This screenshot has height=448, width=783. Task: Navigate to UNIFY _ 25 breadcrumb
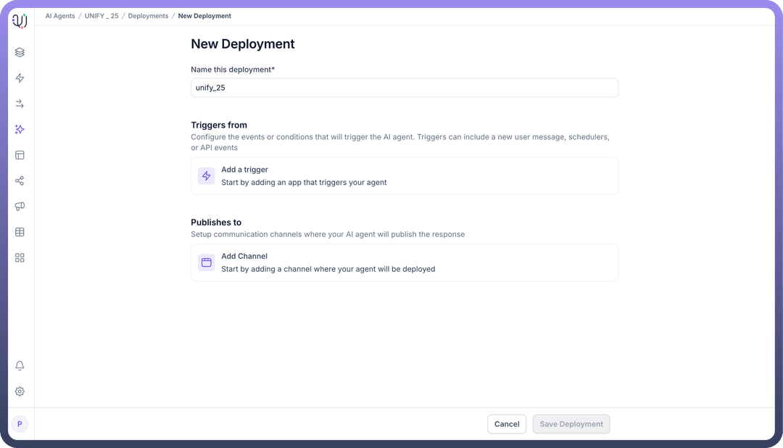(101, 16)
